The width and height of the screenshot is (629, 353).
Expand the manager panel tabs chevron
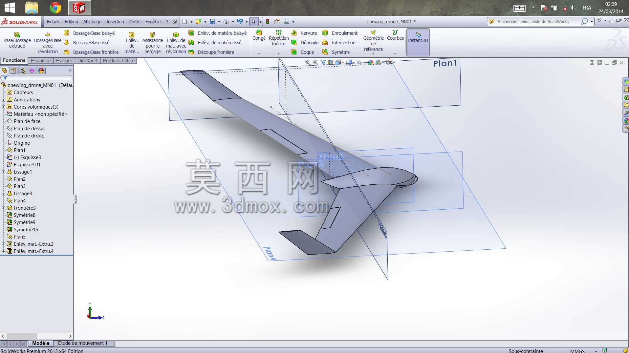(70, 71)
